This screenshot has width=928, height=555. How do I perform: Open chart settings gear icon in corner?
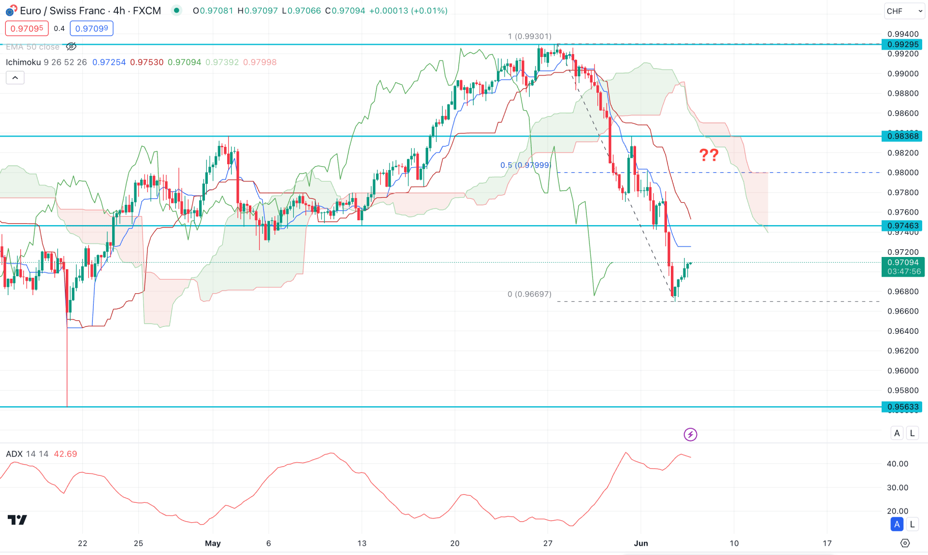click(x=905, y=543)
